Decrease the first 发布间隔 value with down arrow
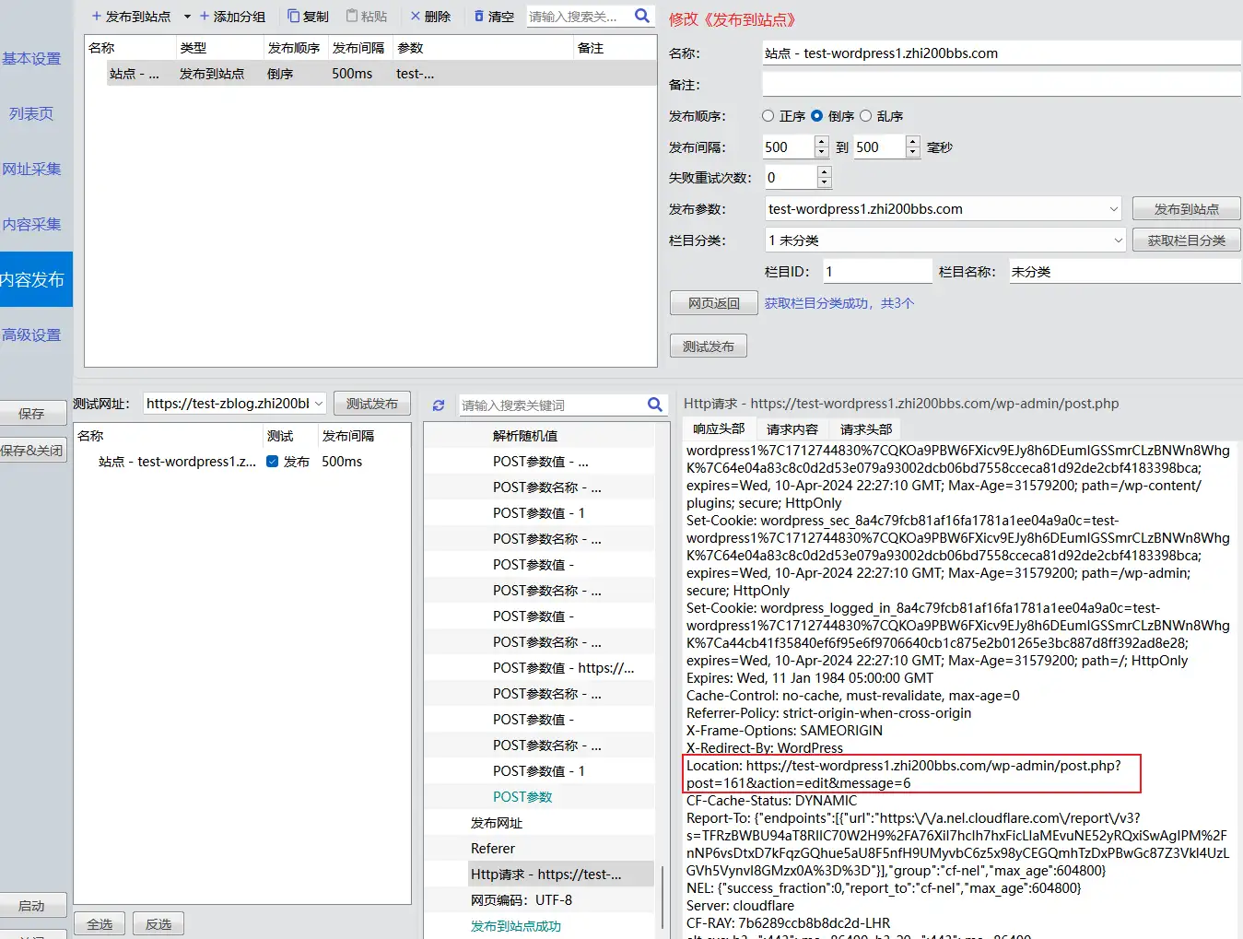Viewport: 1243px width, 939px height. pos(822,152)
